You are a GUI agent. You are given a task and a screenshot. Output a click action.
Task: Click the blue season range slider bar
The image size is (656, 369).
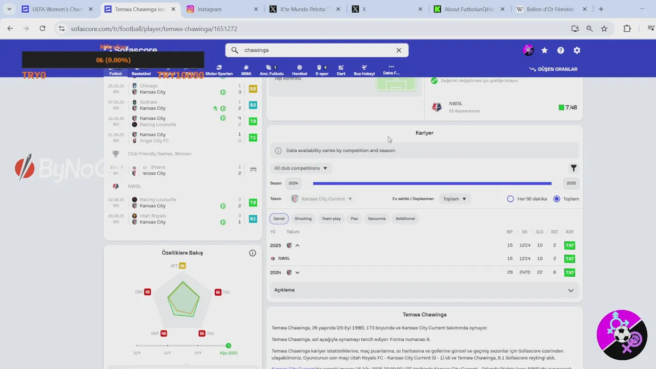pyautogui.click(x=432, y=183)
